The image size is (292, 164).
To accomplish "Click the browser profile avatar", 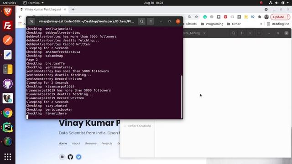I will (266, 17).
